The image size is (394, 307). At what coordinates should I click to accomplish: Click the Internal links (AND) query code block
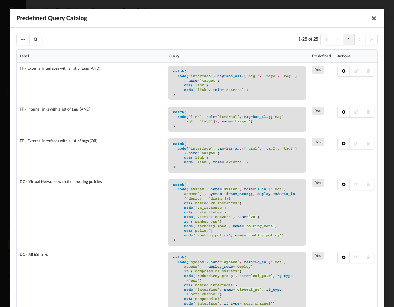[x=237, y=119]
